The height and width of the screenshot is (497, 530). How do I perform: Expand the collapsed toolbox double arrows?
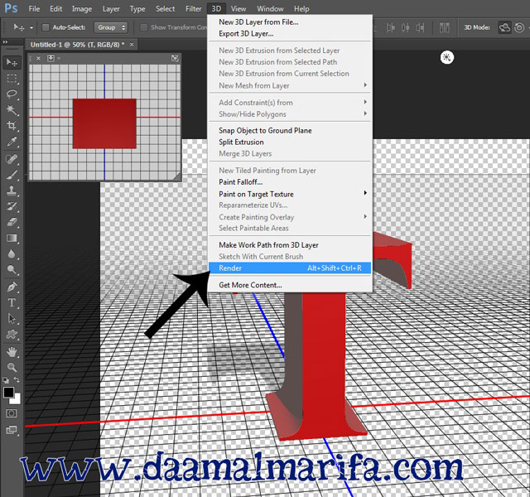click(5, 42)
